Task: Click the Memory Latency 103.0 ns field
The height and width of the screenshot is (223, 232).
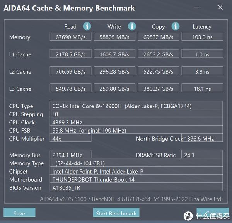Action: click(202, 36)
